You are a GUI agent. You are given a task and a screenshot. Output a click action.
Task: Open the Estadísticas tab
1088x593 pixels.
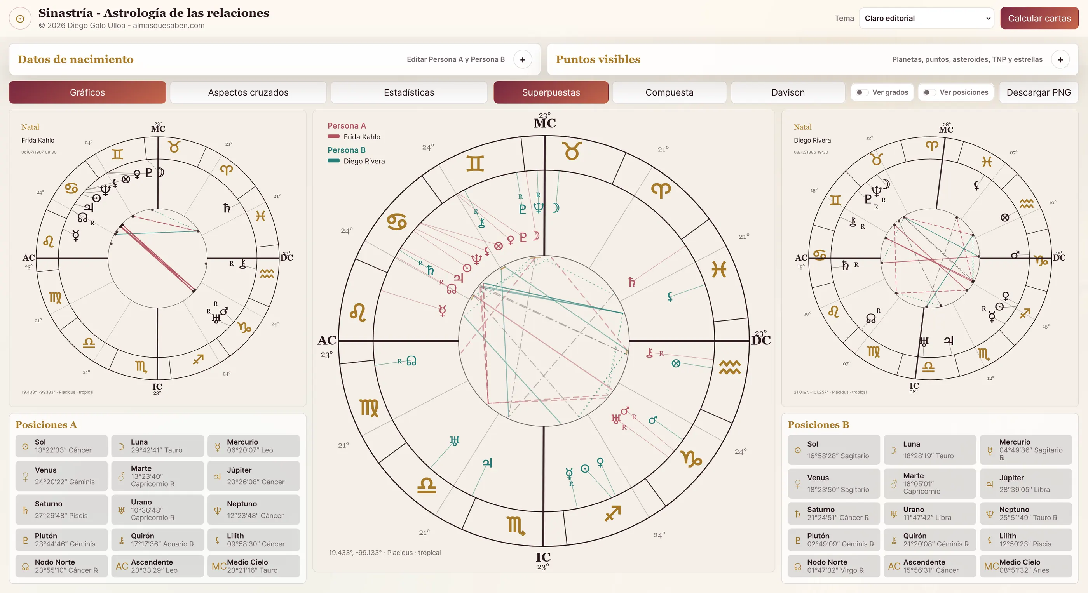pyautogui.click(x=409, y=92)
